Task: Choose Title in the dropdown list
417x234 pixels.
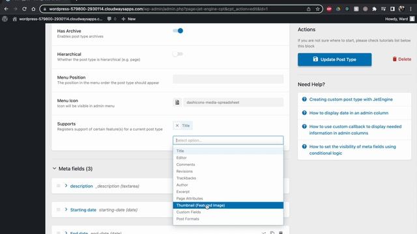Action: 228,151
